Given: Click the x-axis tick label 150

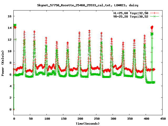Looking at the screenshot, I should pyautogui.click(x=64, y=119).
